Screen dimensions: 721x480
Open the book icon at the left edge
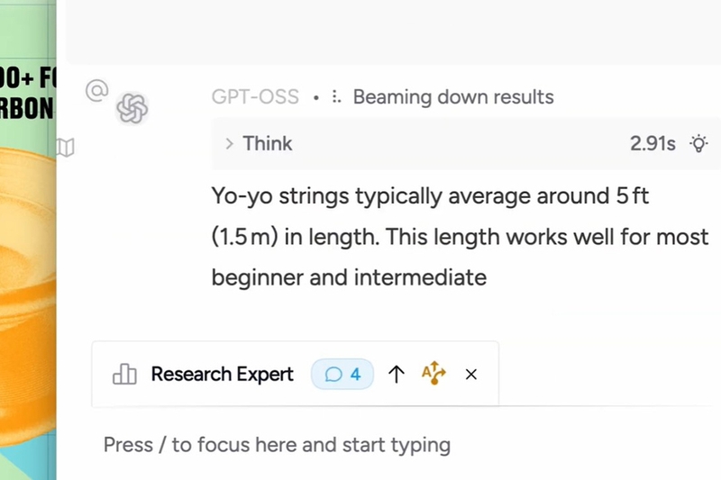click(65, 148)
